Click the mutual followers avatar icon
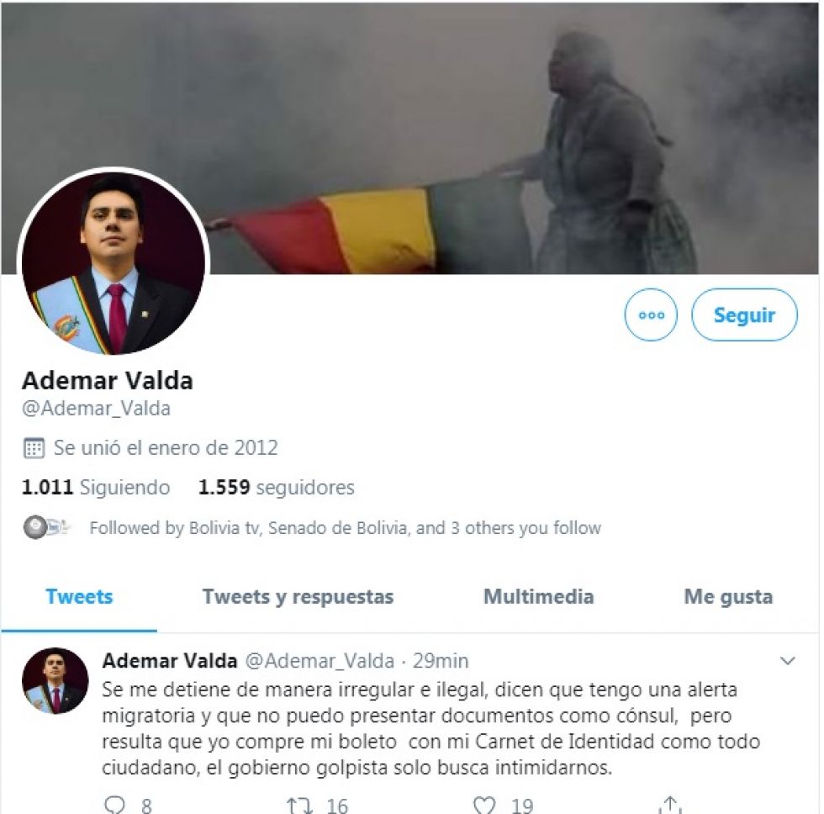This screenshot has width=824, height=814. tap(46, 527)
